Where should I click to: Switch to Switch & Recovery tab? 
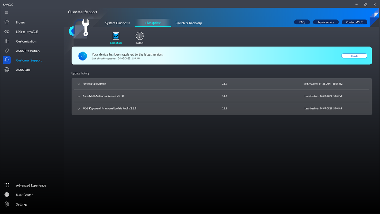pos(189,23)
